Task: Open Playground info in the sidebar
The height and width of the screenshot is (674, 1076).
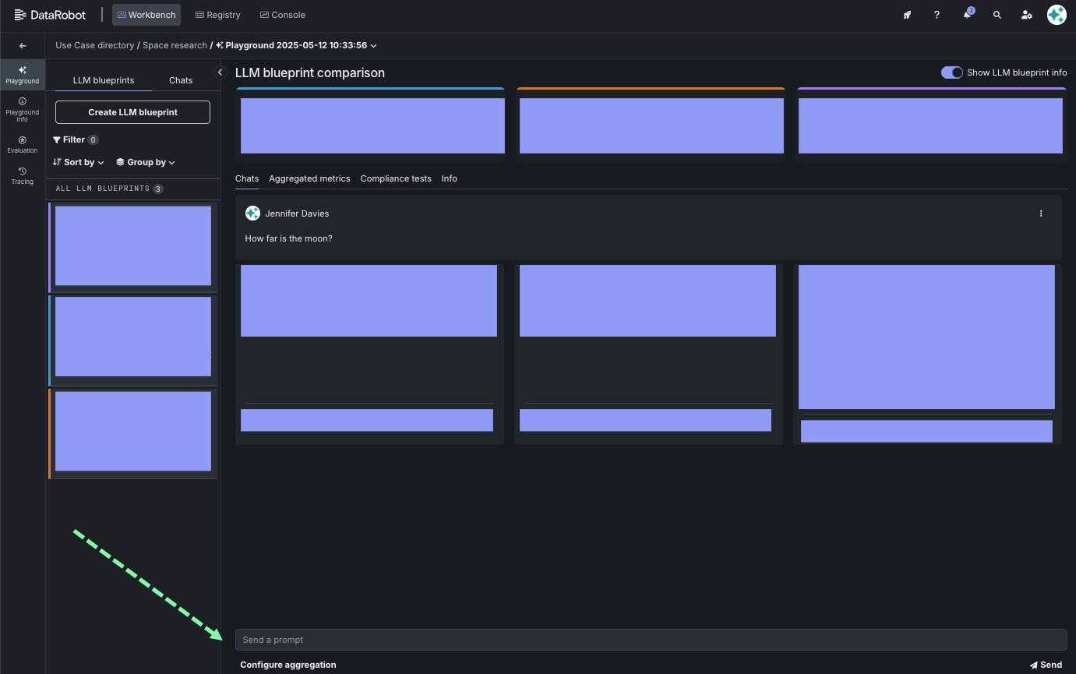Action: pos(23,109)
